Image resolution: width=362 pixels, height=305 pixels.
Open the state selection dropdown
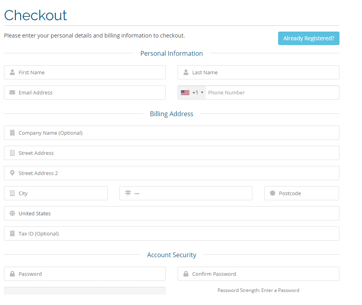pos(186,193)
